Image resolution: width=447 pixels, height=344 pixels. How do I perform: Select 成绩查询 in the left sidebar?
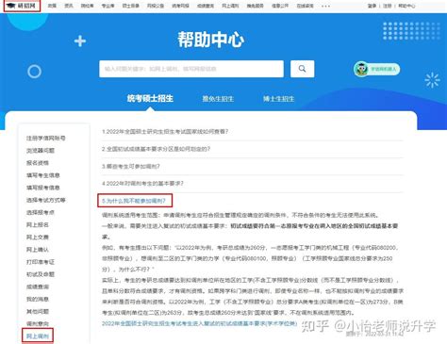38,287
